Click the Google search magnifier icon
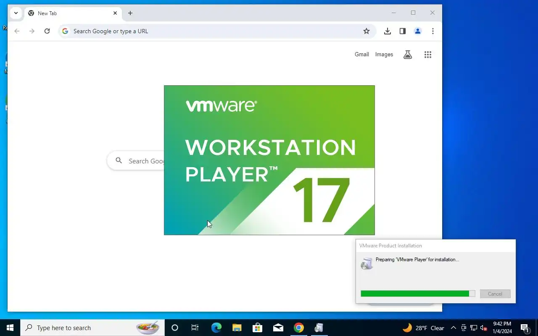Image resolution: width=538 pixels, height=336 pixels. coord(119,160)
